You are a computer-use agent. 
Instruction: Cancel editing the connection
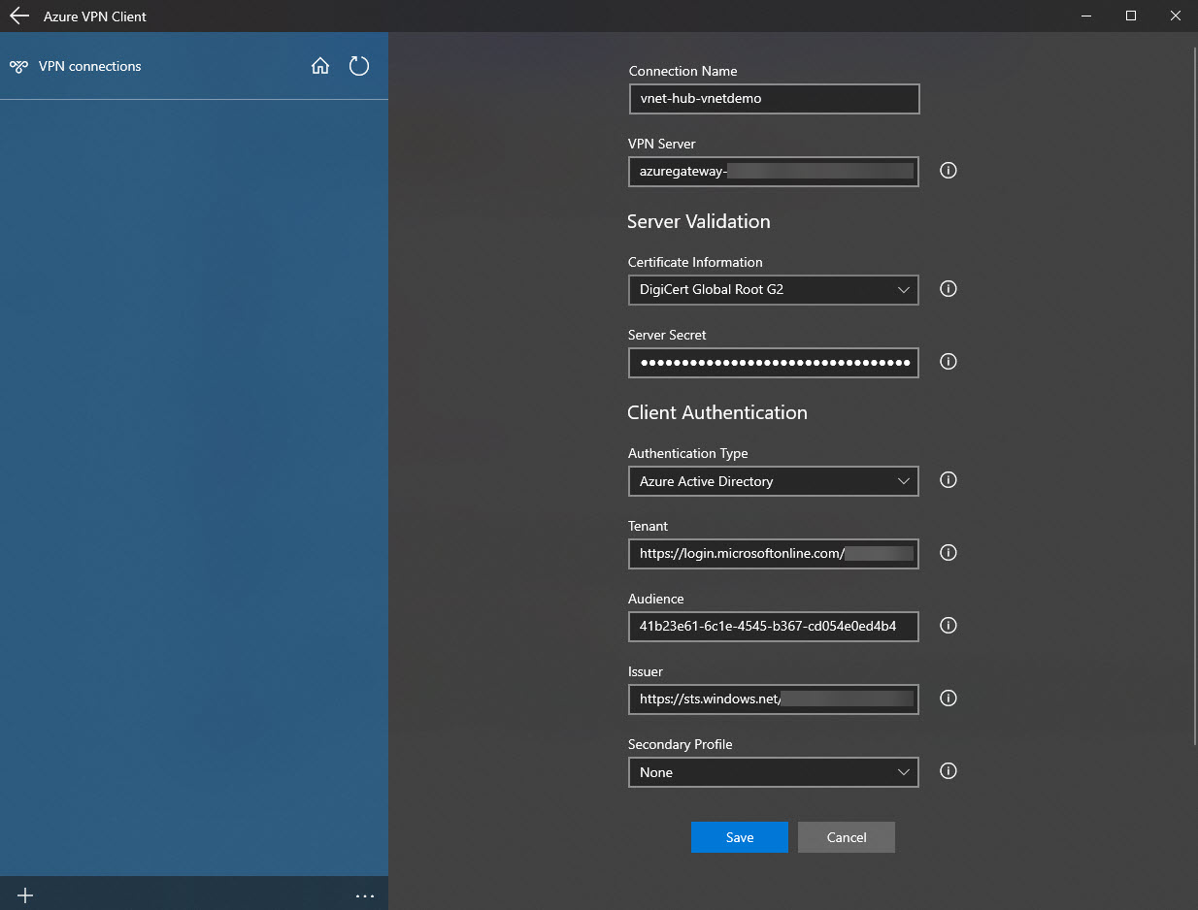pyautogui.click(x=847, y=837)
